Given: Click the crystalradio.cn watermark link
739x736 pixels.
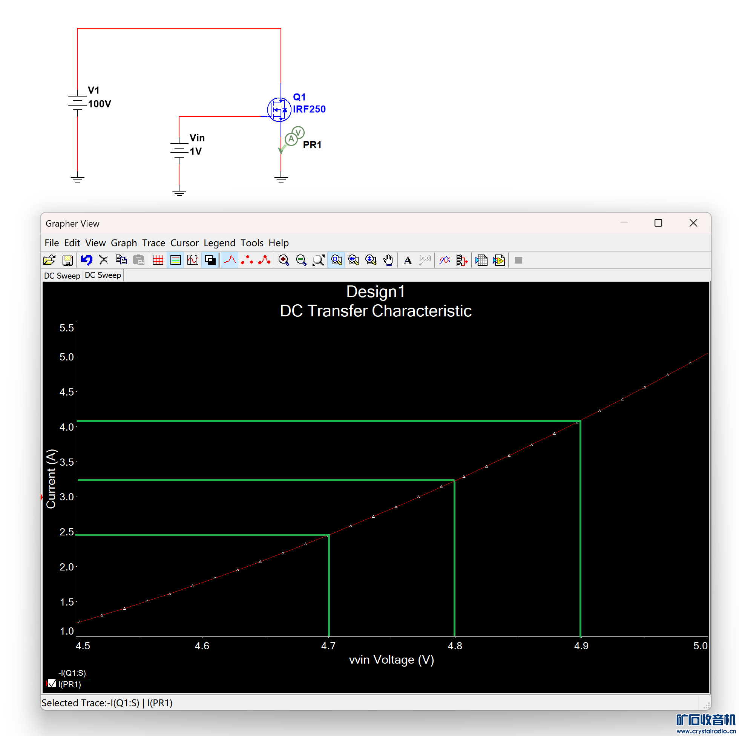Looking at the screenshot, I should [705, 731].
